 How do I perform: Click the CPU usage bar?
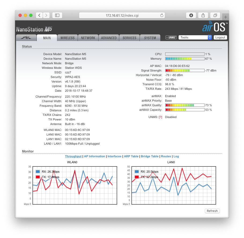tap(185, 54)
